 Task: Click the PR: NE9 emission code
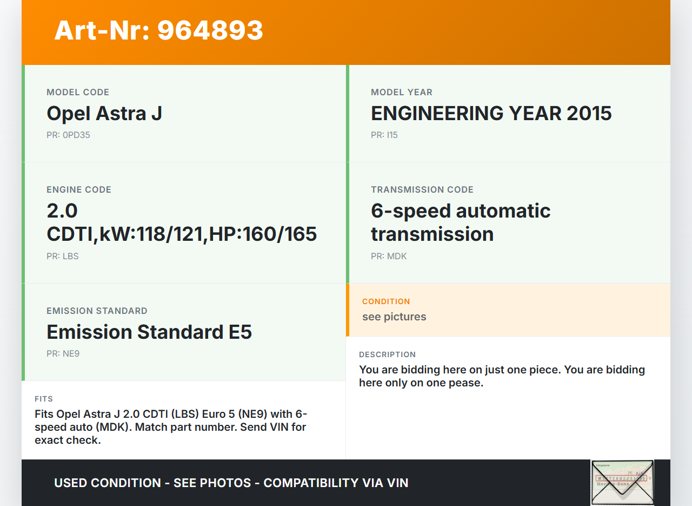click(x=63, y=354)
